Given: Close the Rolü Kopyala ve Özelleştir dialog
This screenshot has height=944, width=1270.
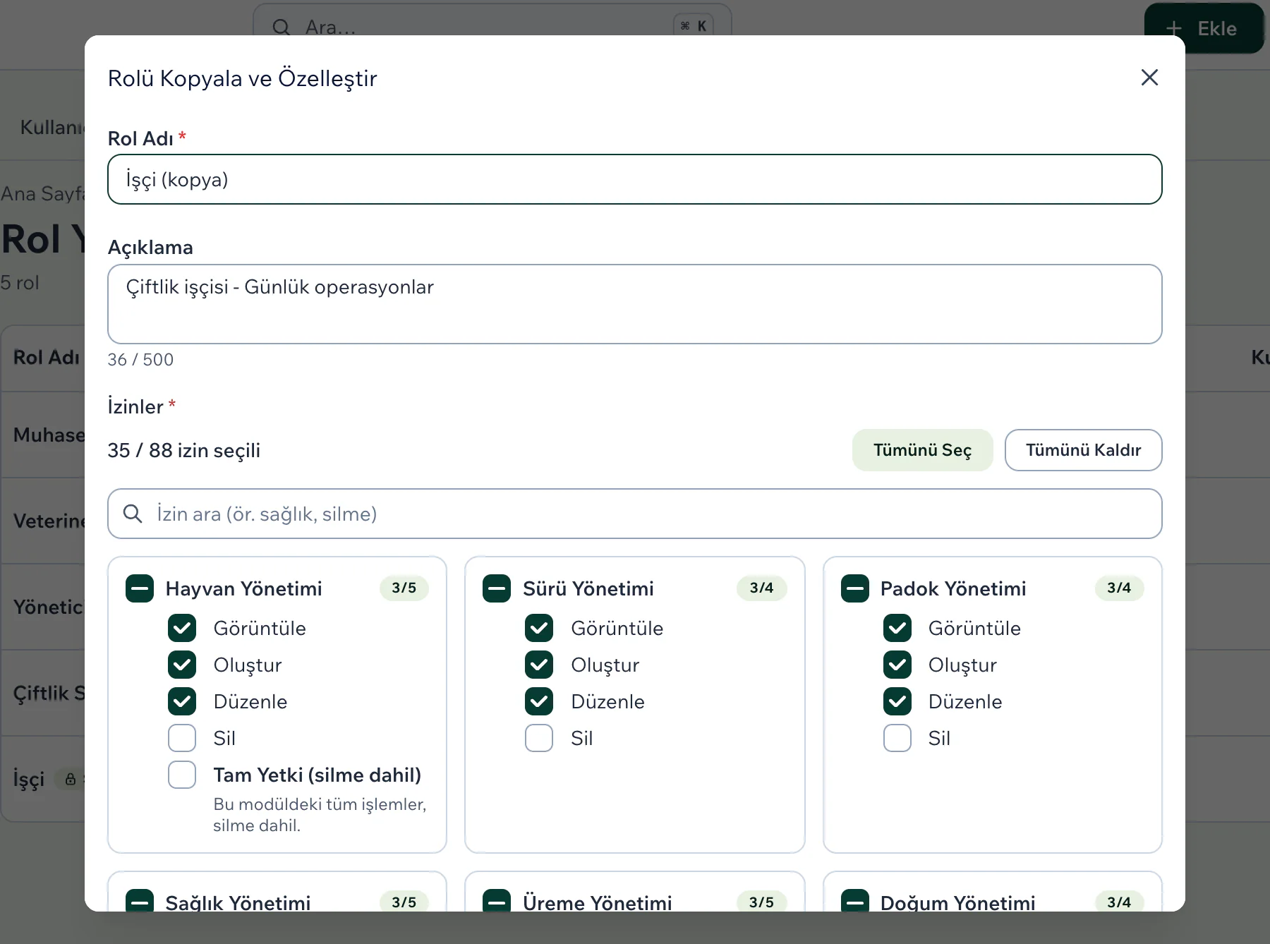Looking at the screenshot, I should click(x=1149, y=78).
